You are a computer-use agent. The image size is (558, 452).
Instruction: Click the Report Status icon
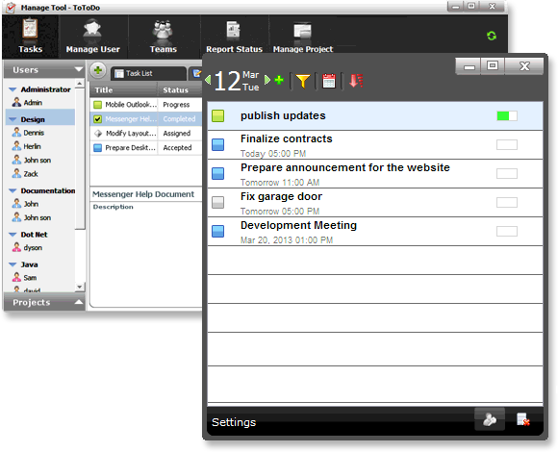pos(234,37)
